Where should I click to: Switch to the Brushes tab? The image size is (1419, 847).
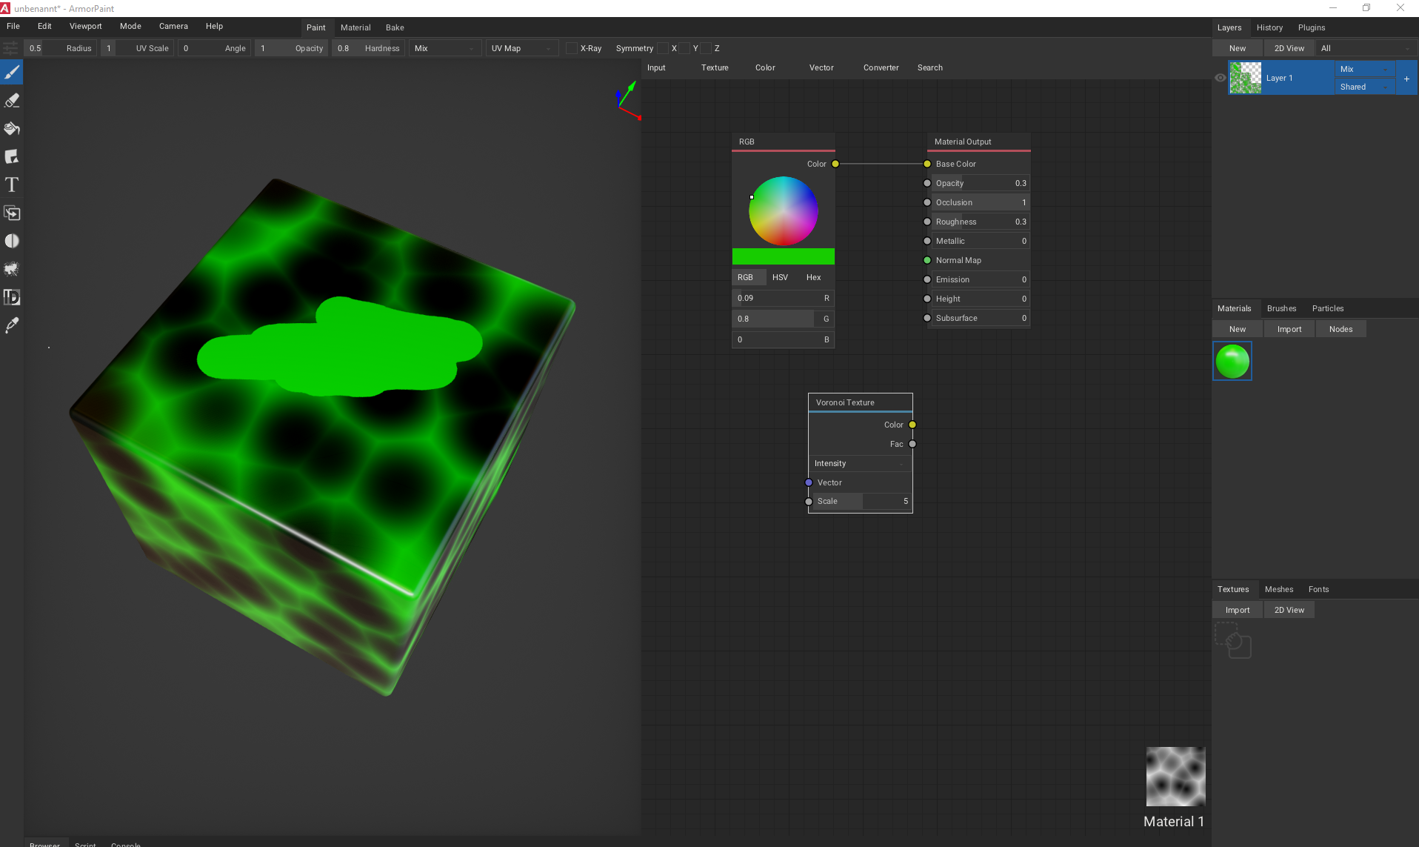click(1281, 309)
